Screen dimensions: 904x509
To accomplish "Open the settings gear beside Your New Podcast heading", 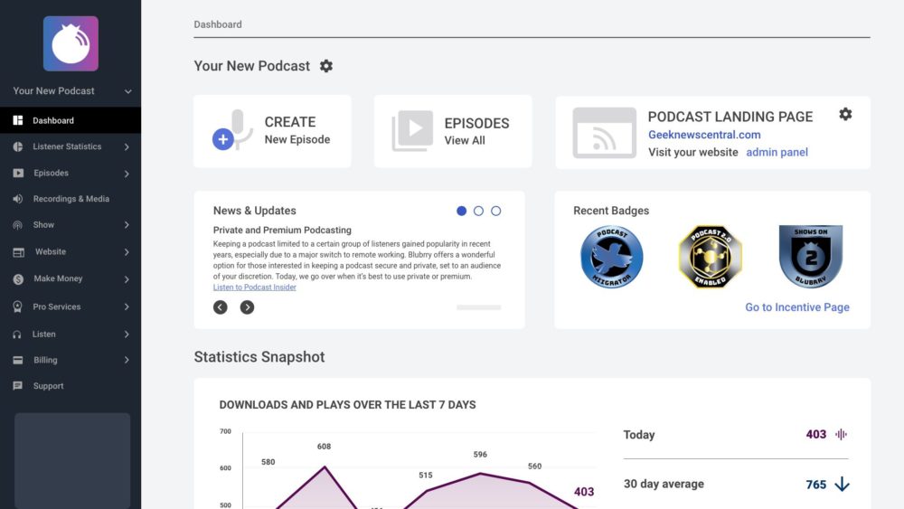I will click(x=326, y=66).
